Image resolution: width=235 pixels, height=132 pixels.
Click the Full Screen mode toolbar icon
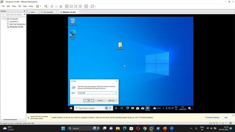click(x=76, y=6)
